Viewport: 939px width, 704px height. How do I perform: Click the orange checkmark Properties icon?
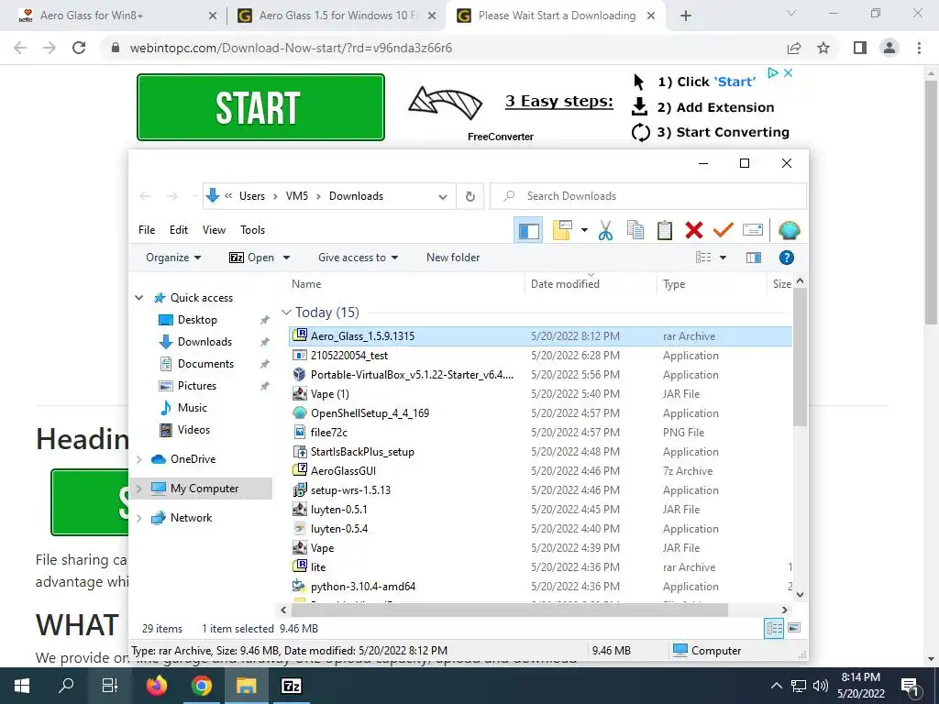coord(723,230)
